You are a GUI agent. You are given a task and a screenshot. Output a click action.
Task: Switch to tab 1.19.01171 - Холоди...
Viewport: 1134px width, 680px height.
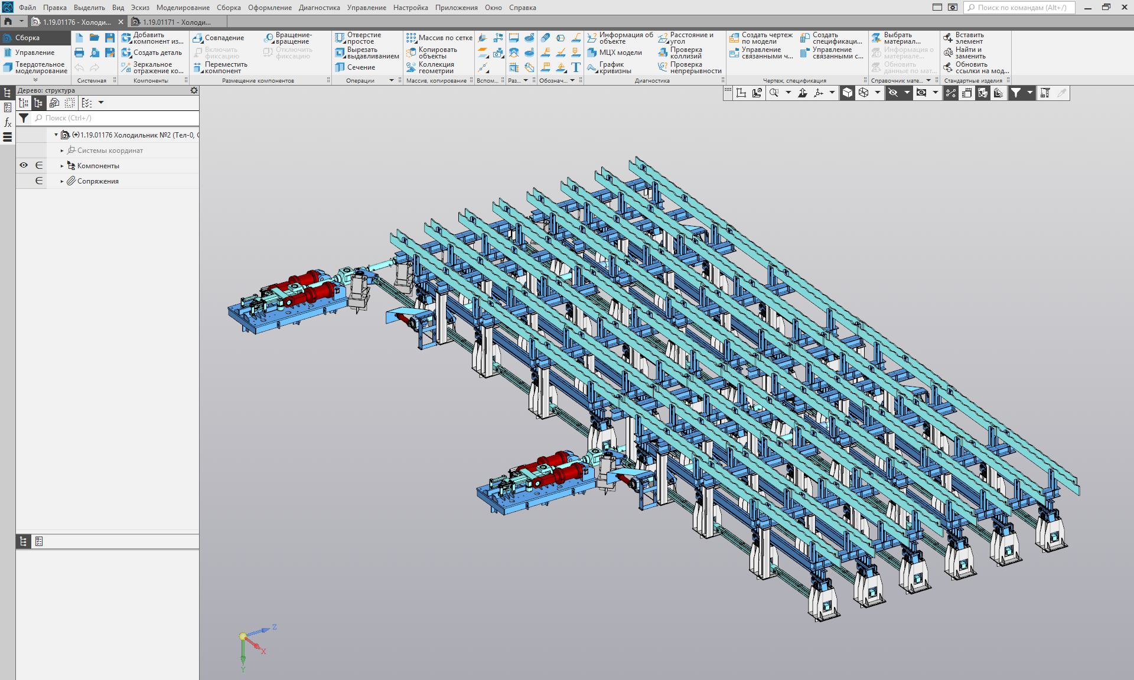coord(176,22)
